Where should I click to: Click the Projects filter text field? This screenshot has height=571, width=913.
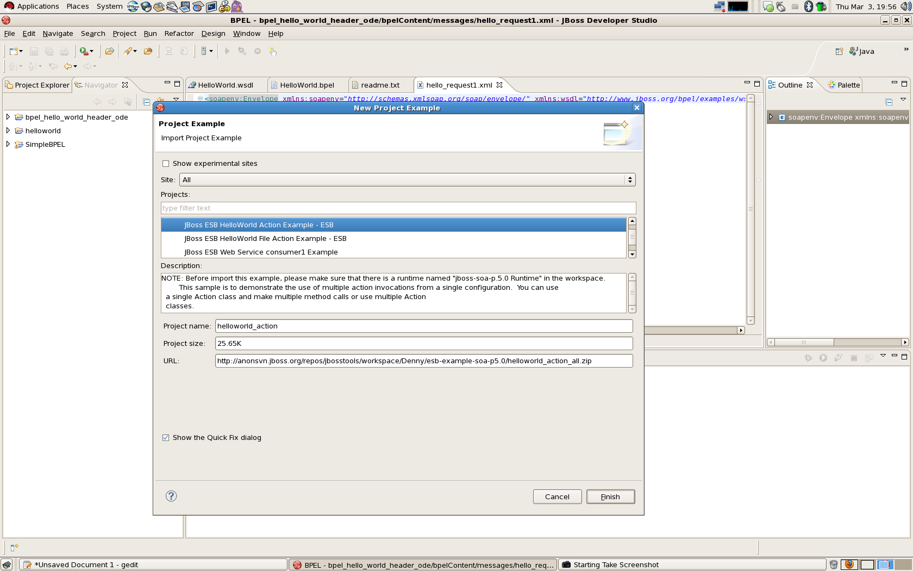[398, 208]
